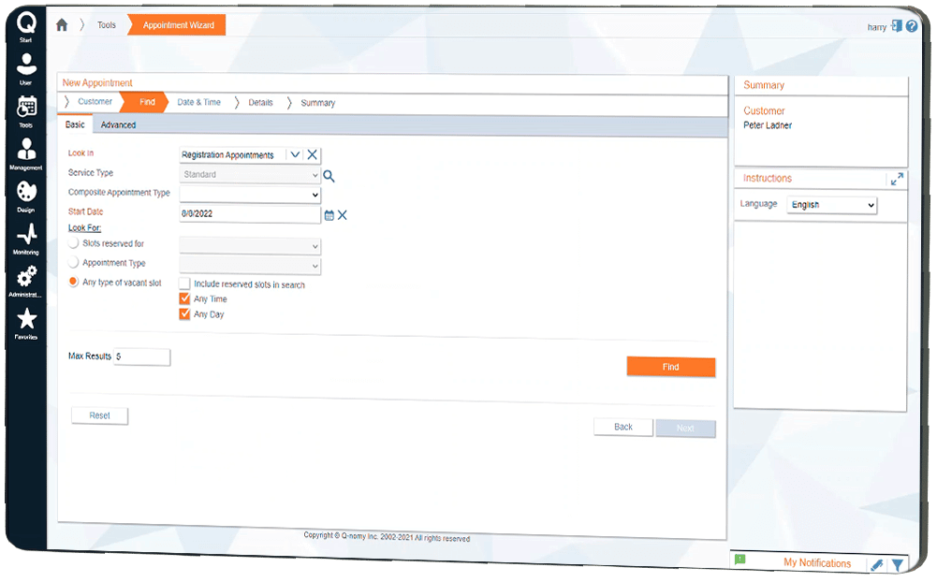
Task: Open the Start Date calendar picker
Action: (329, 215)
